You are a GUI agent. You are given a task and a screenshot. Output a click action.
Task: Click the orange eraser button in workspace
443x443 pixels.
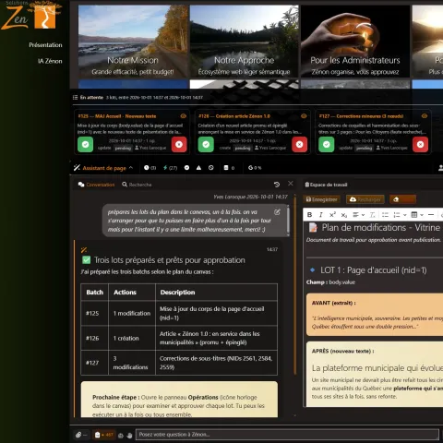(x=402, y=199)
